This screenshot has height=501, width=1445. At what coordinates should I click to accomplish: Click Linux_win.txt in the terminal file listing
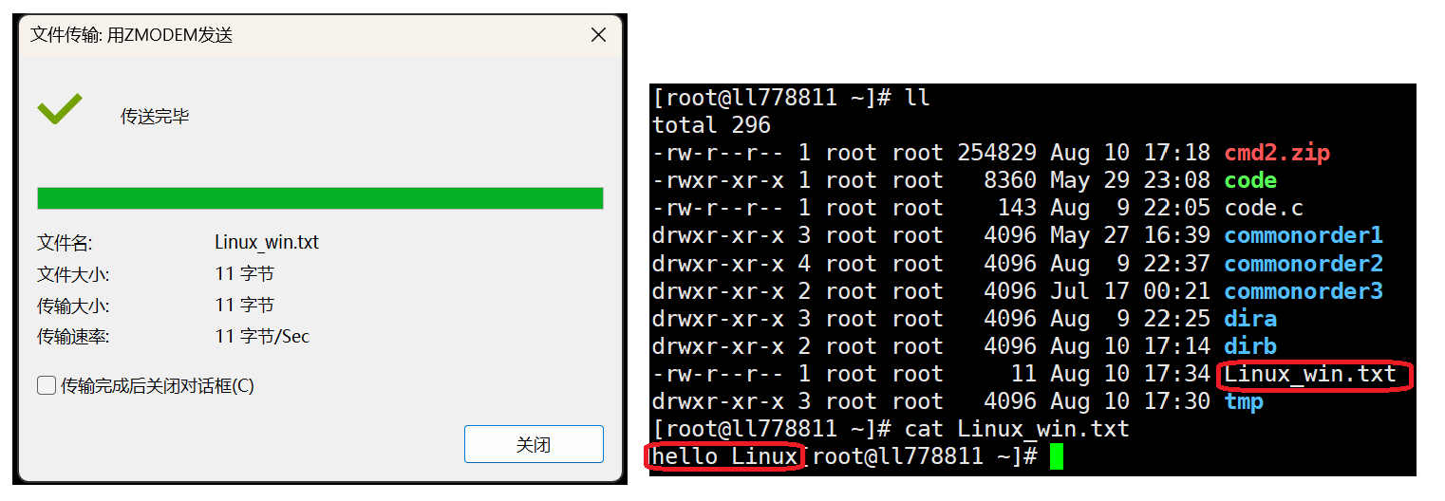coord(1310,374)
